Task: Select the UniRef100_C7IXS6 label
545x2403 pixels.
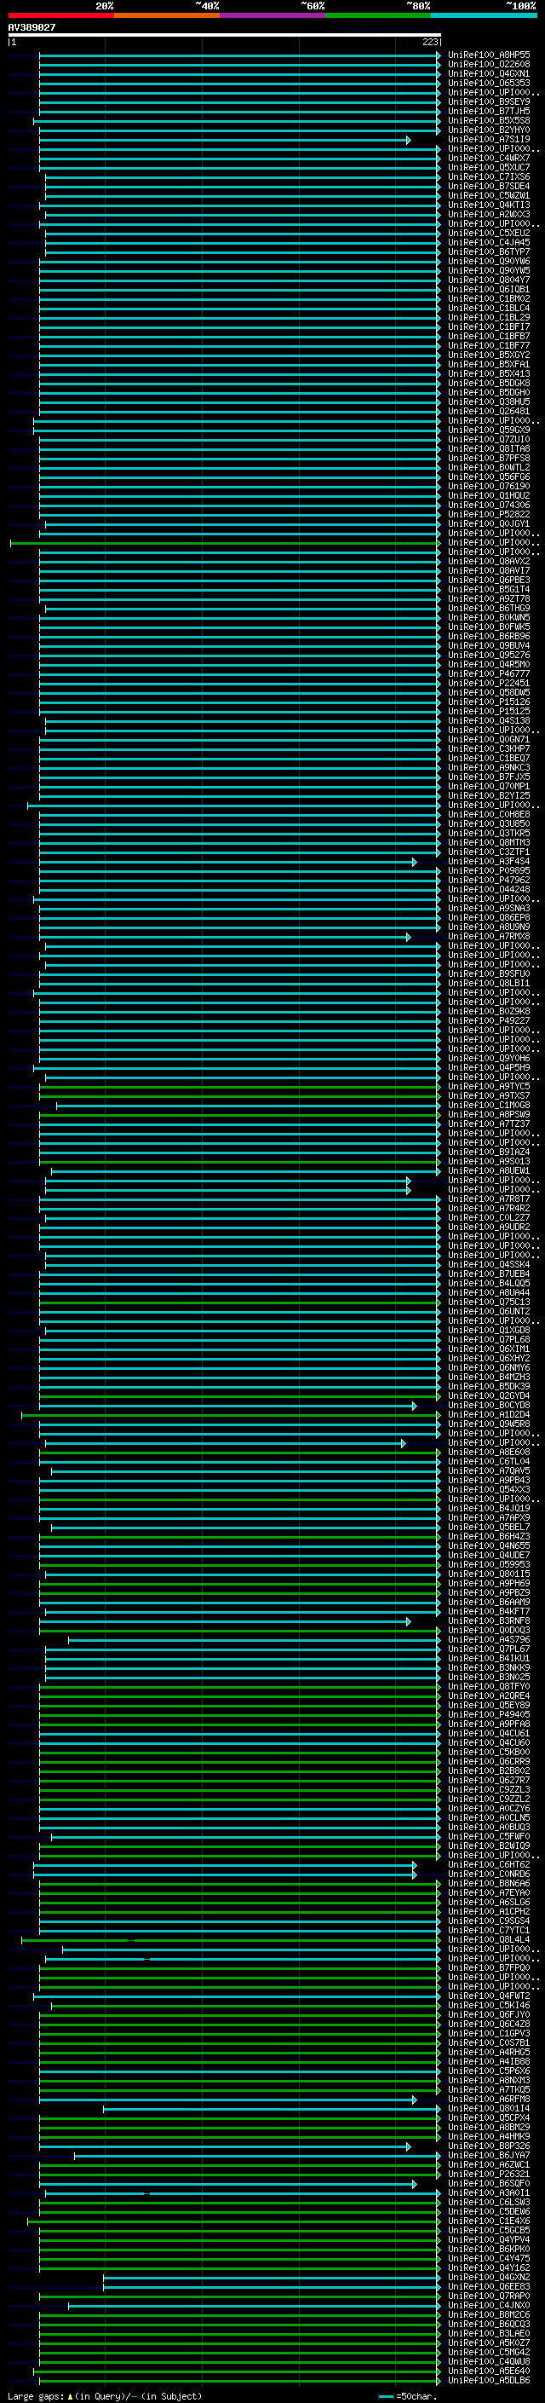Action: [489, 177]
